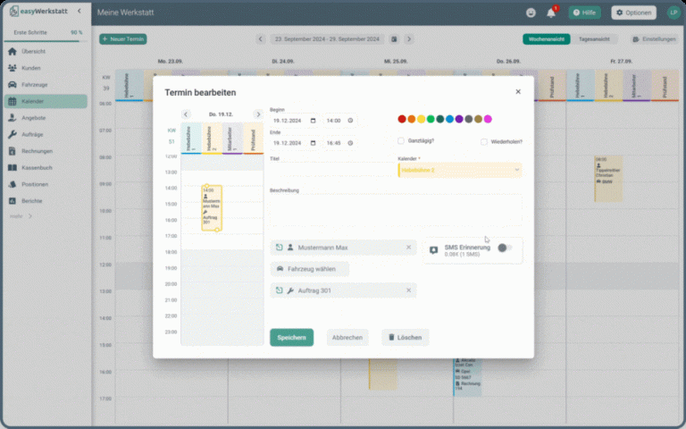
Task: Click the history icon beside Mustermann Max
Action: 279,248
